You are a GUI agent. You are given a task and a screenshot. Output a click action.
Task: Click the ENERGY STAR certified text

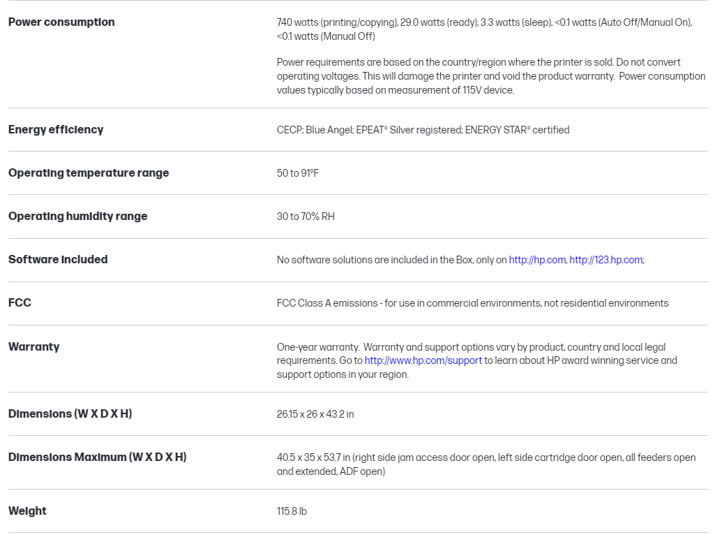coord(517,130)
